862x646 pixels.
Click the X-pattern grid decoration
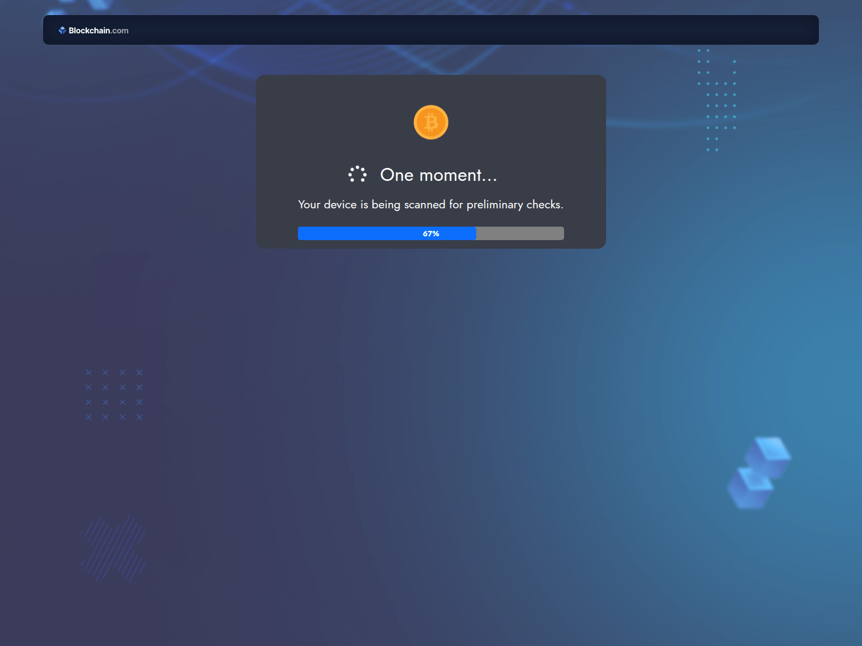click(x=114, y=395)
